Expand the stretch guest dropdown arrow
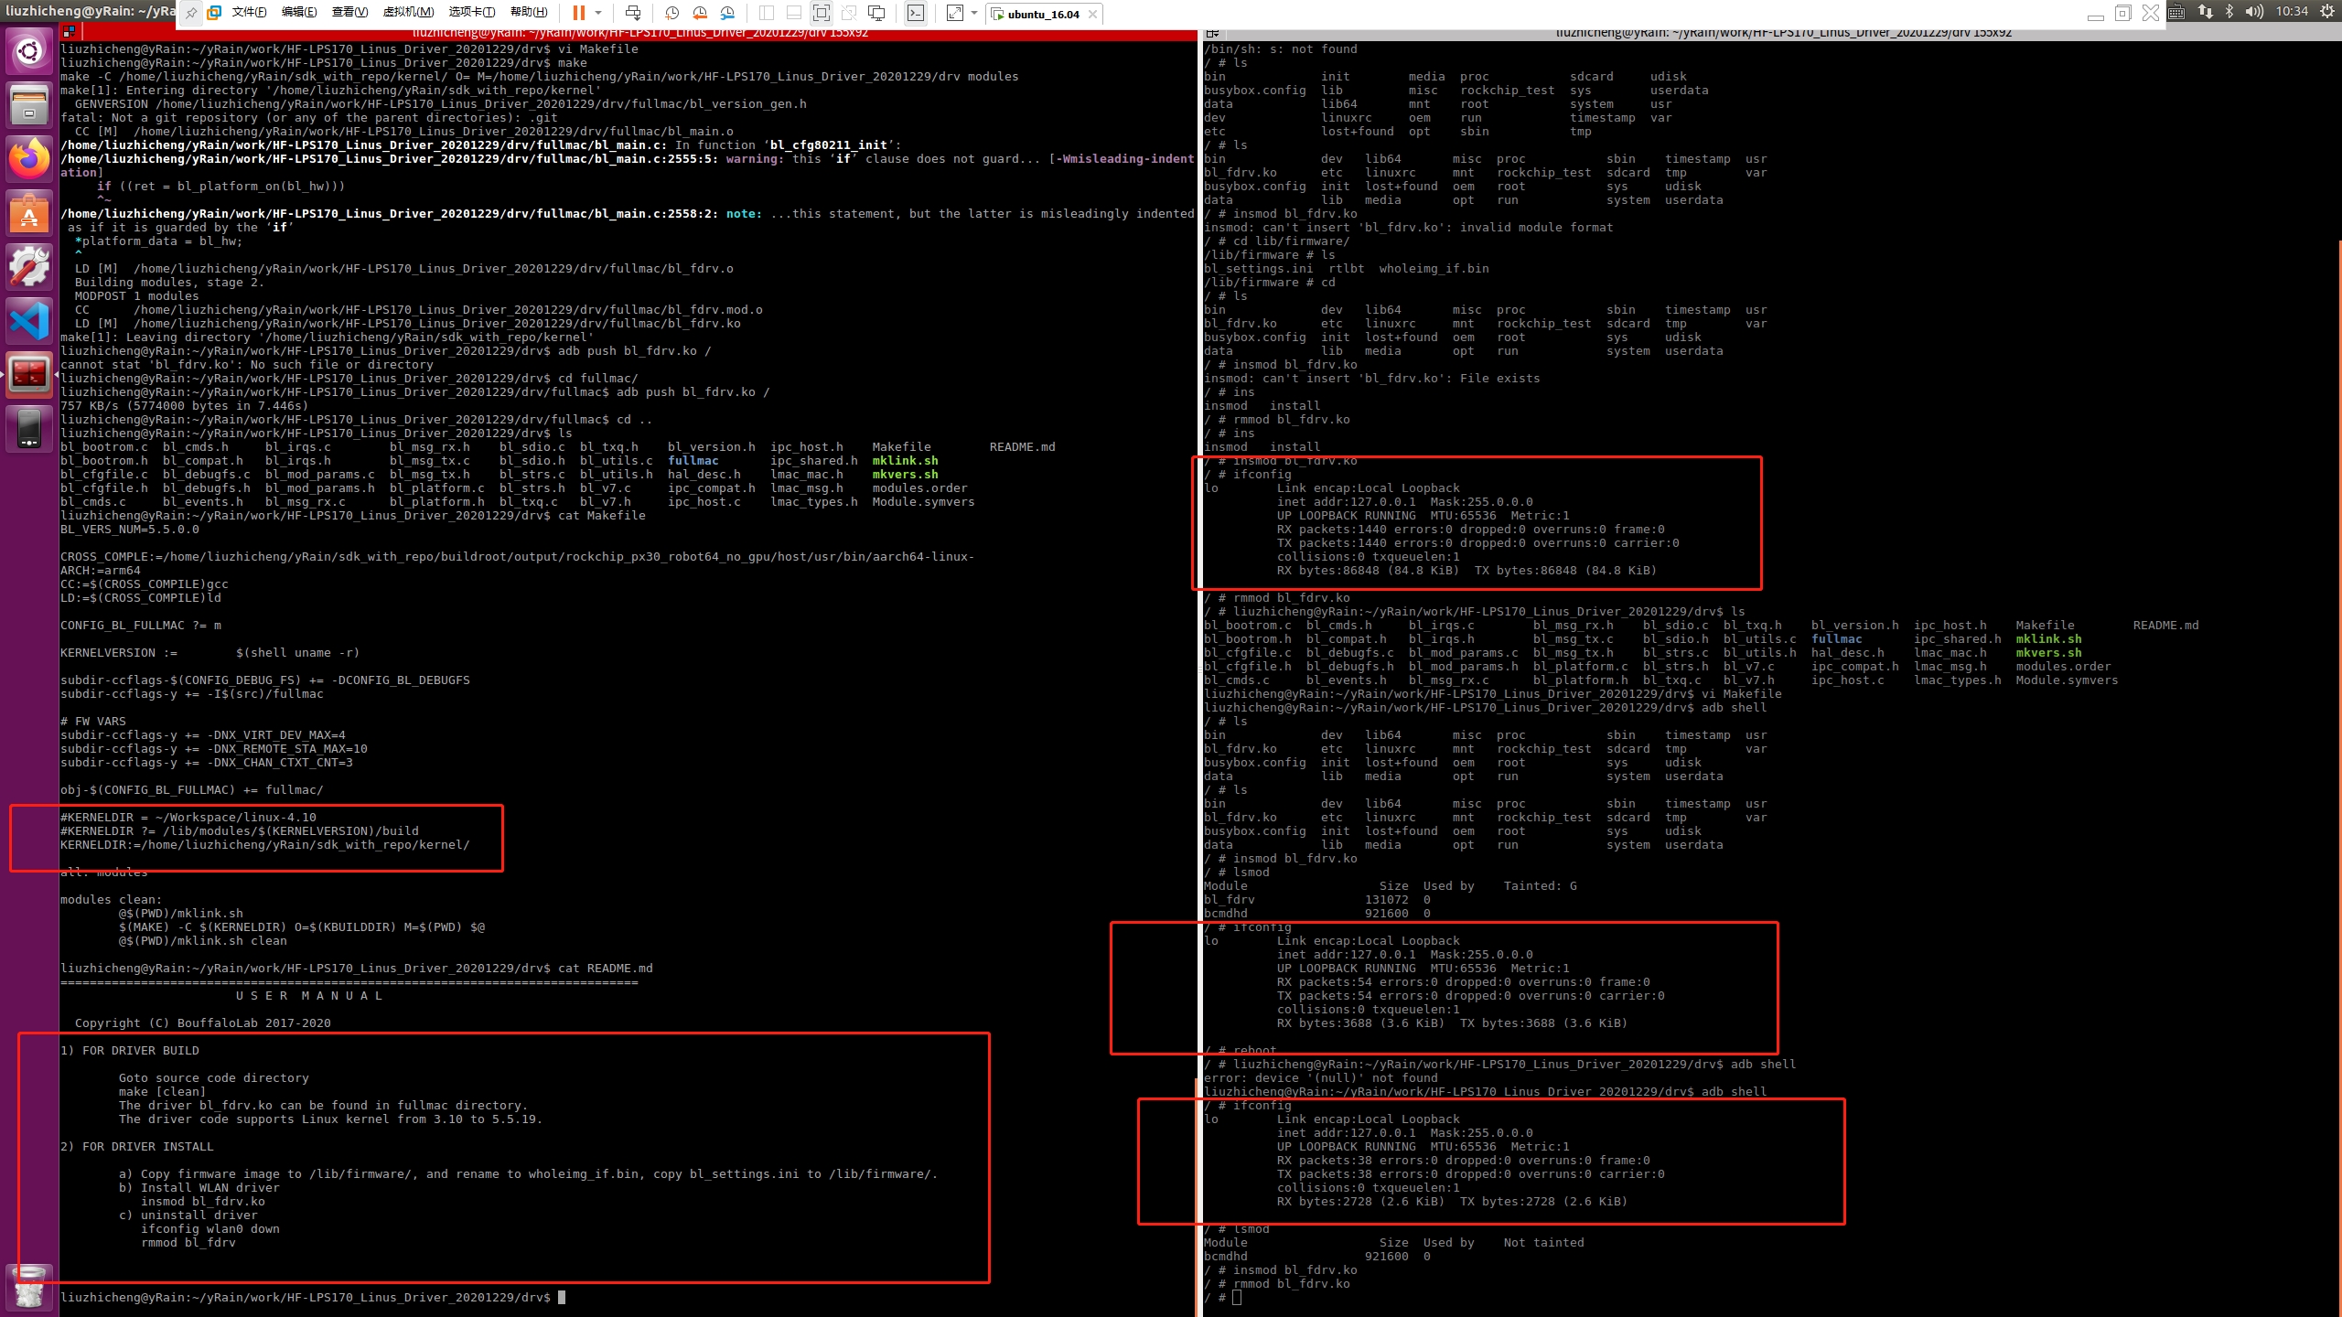Viewport: 2342px width, 1317px height. tap(974, 13)
